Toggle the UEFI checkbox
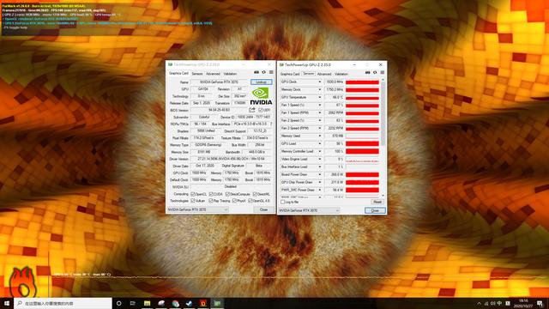Screen dimensions: 549x309 (260, 110)
